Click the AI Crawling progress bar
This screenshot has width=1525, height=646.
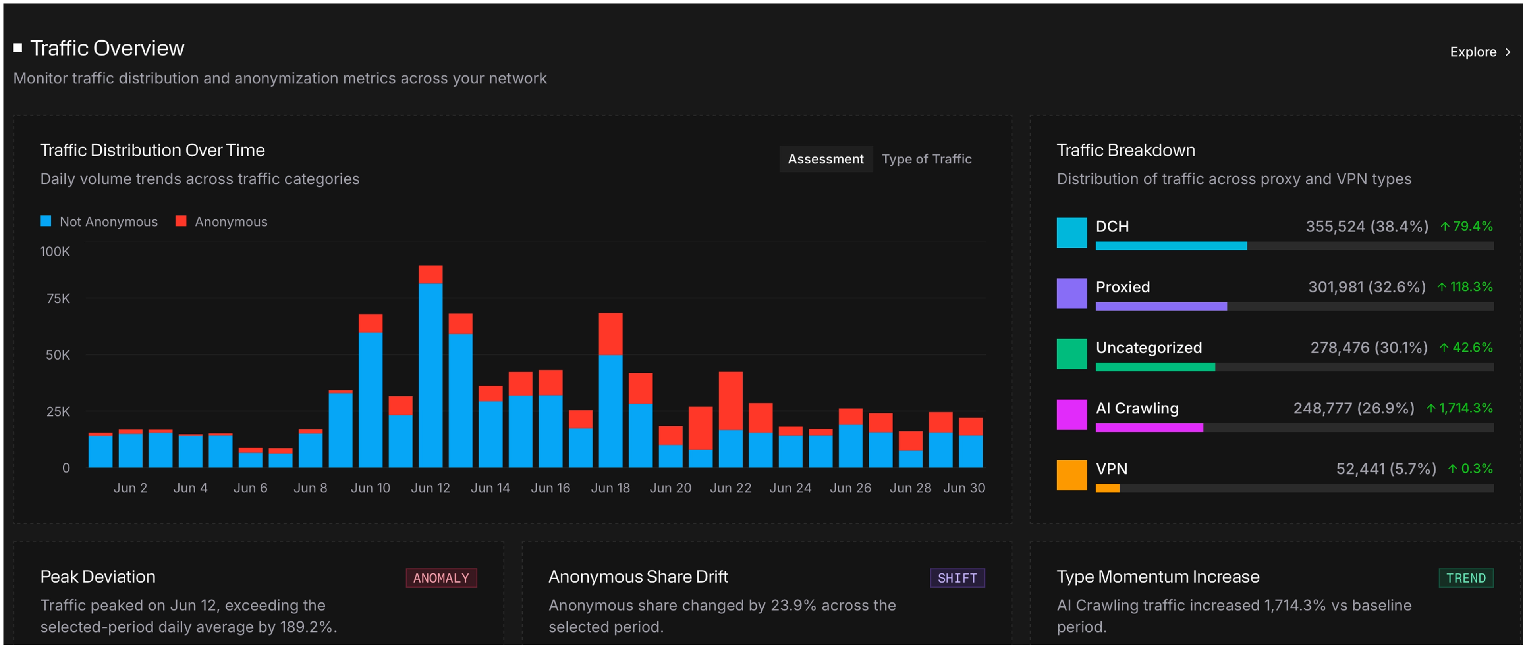(1294, 428)
